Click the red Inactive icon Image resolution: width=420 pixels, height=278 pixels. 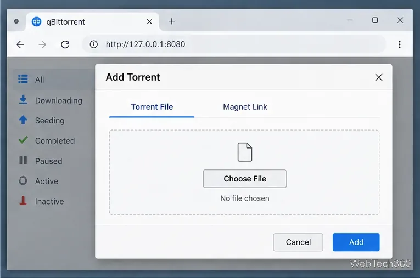coord(23,201)
